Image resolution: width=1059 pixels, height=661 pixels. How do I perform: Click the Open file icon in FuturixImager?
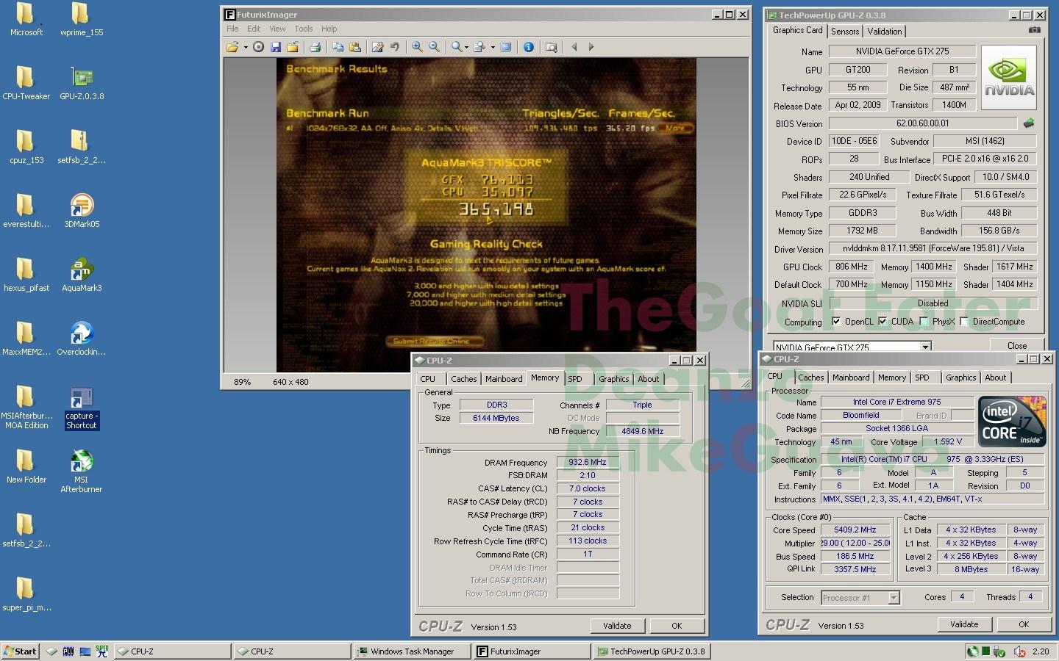click(232, 47)
